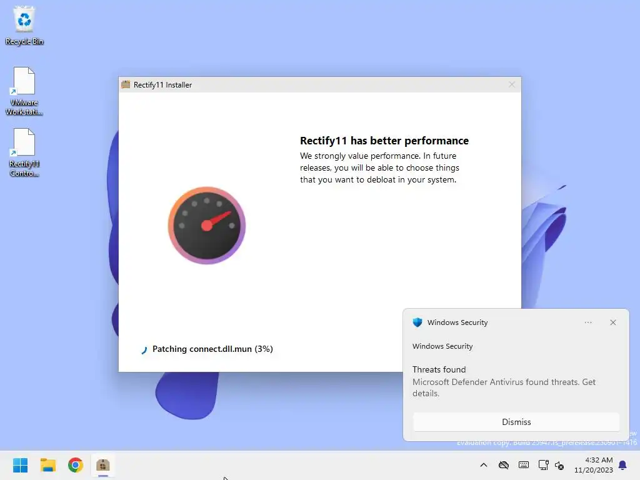Show hidden system tray icons
Viewport: 640px width, 480px height.
(484, 465)
